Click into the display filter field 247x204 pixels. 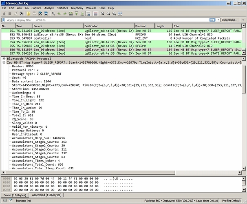pyautogui.click(x=107, y=20)
